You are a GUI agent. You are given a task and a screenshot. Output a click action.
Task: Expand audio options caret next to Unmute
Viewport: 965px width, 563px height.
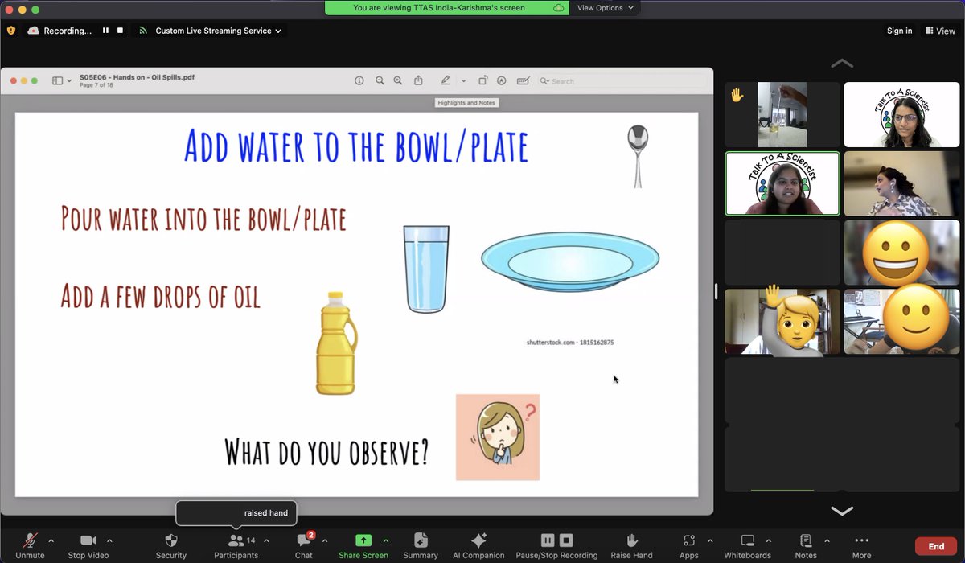(51, 540)
